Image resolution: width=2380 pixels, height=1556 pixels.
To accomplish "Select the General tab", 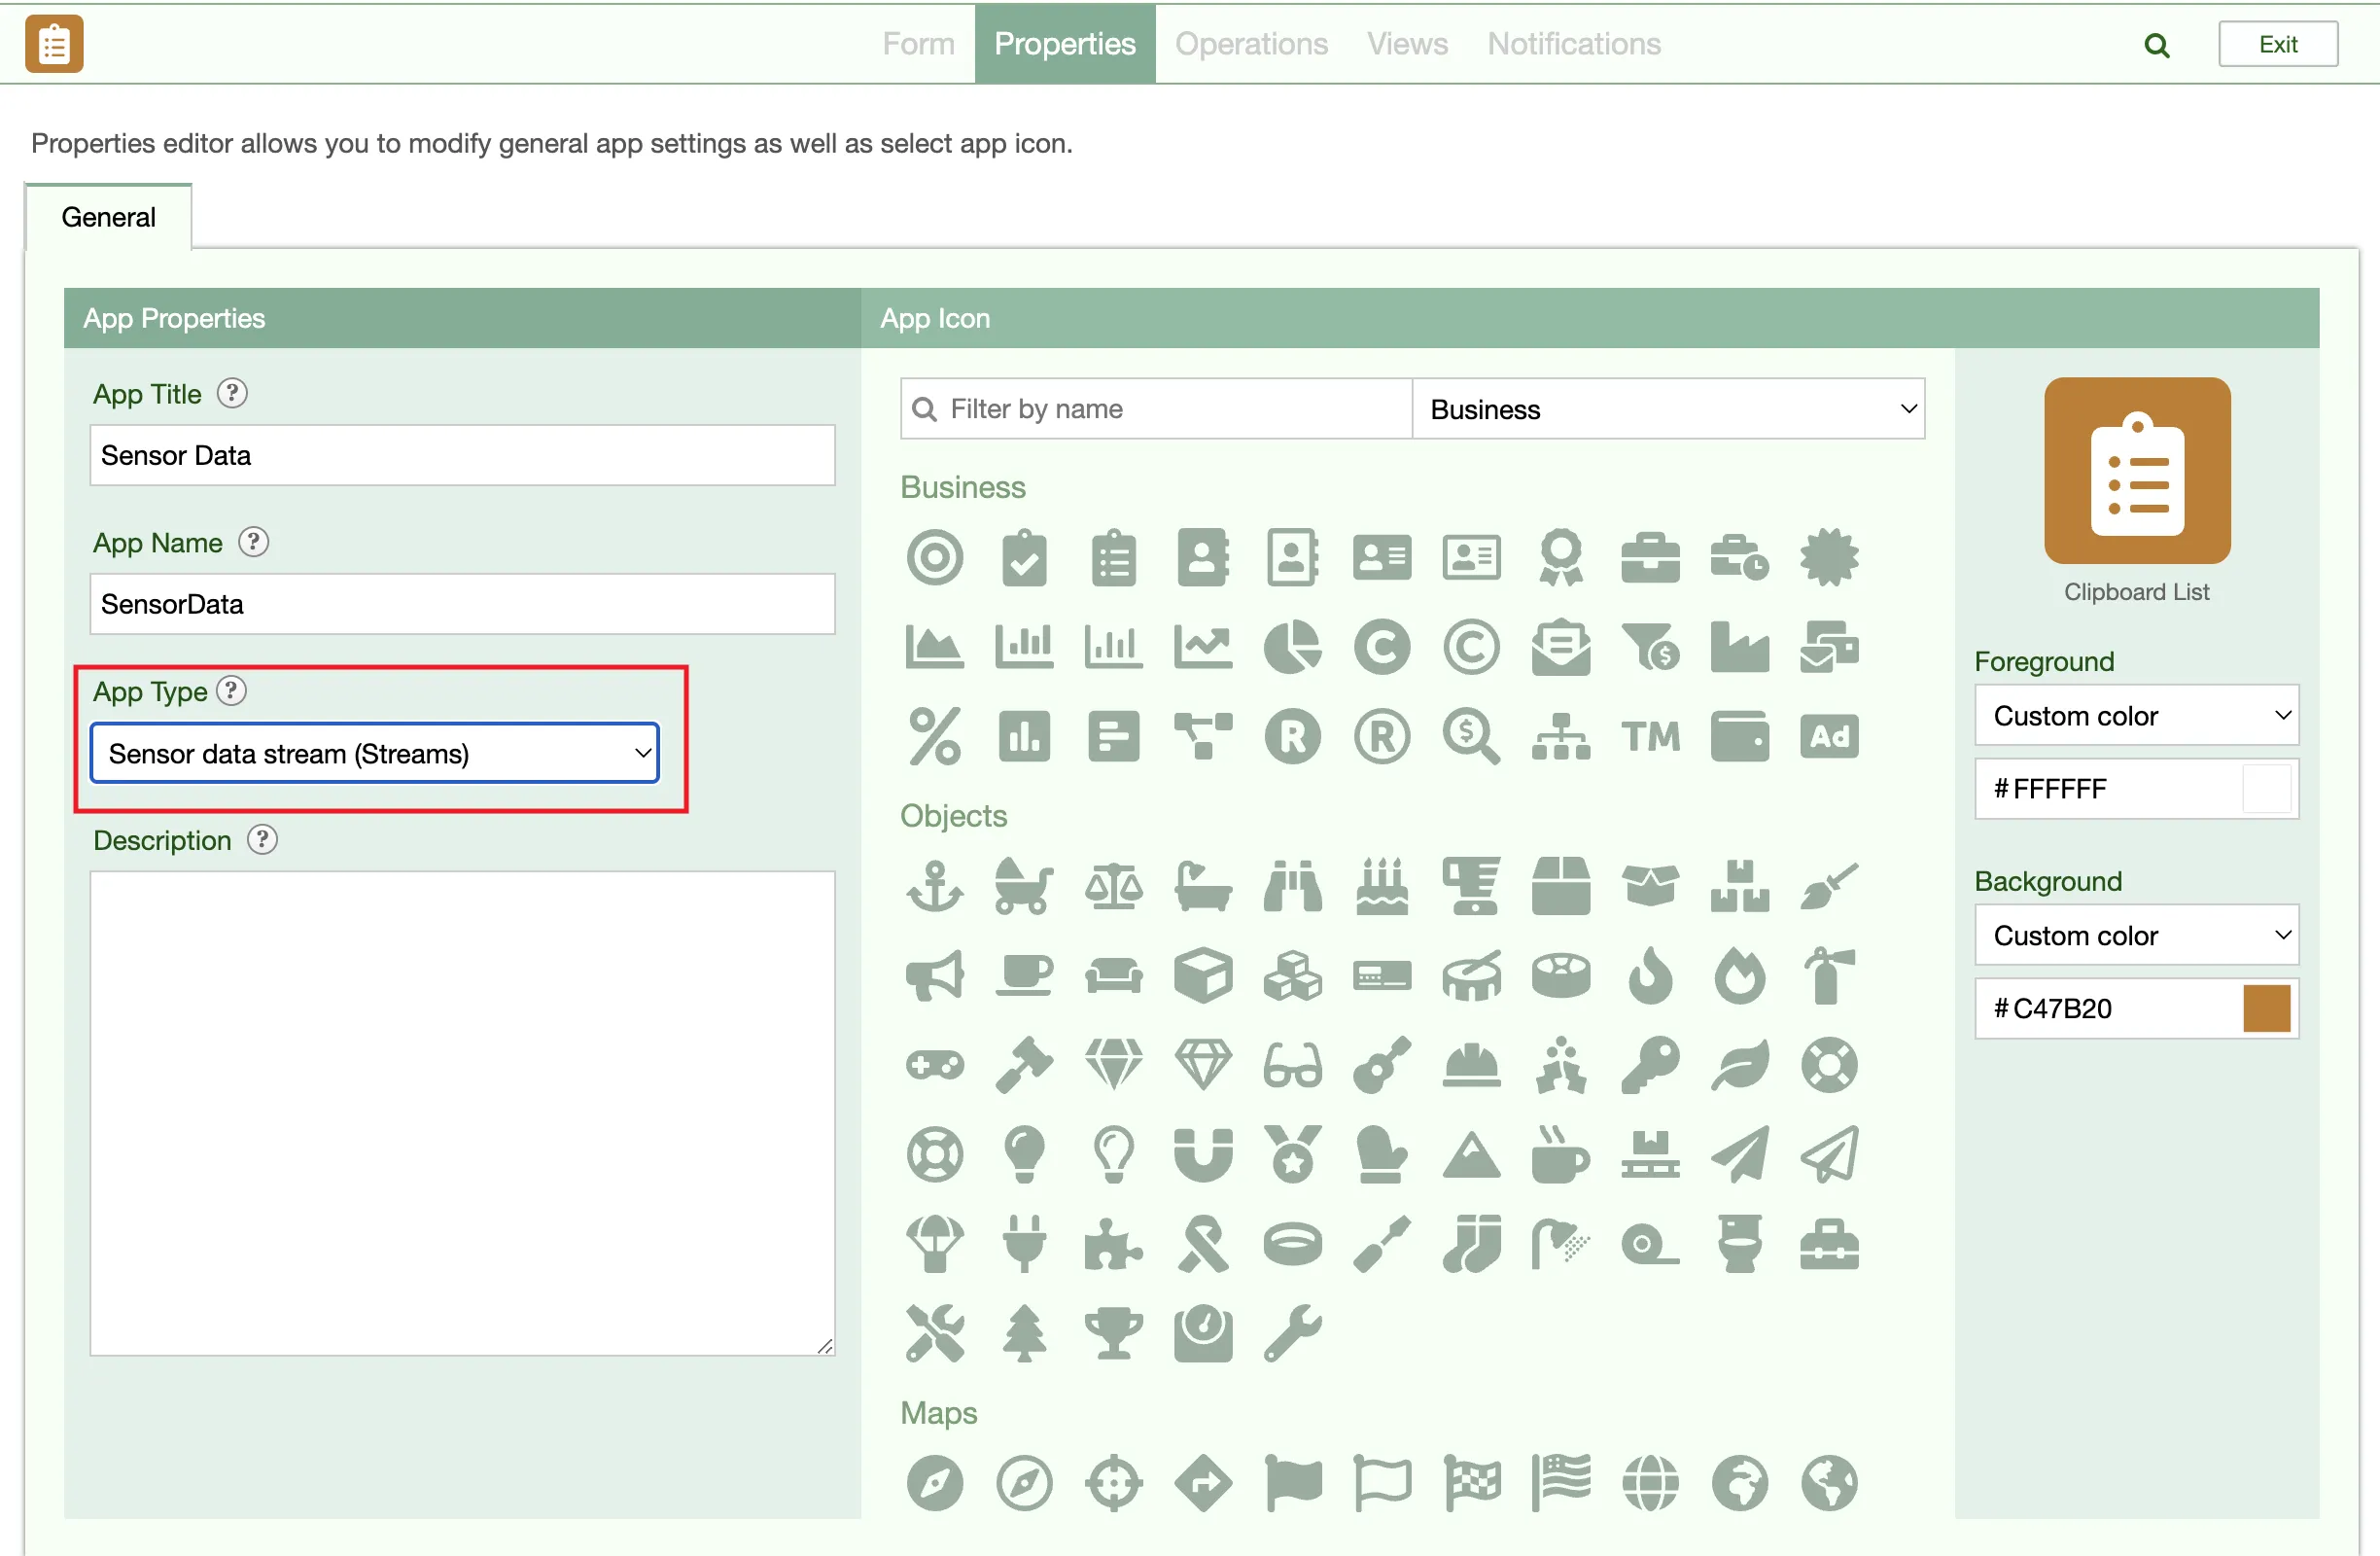I will pyautogui.click(x=108, y=217).
